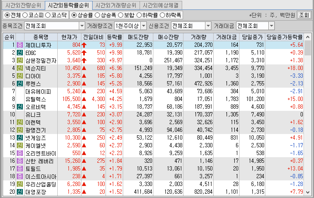Click the 신 badge icon beside 우리산업홀딩
Viewport: 314px width, 198px height.
[20, 184]
